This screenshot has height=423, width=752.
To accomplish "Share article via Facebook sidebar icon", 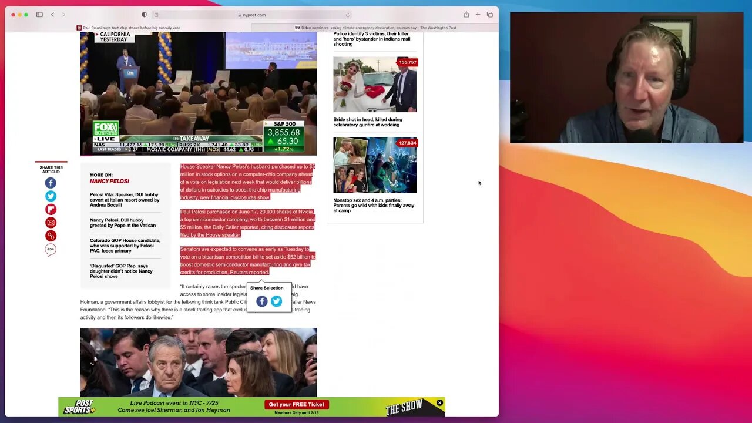I will tap(51, 183).
